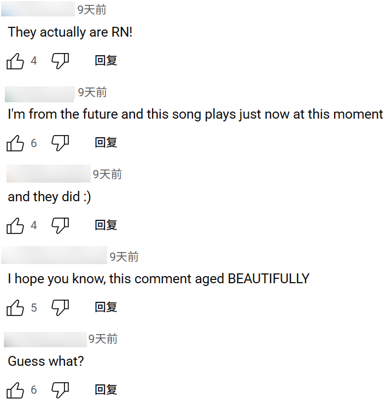Dislike the "and they did :)" comment

60,225
